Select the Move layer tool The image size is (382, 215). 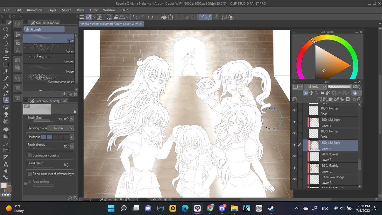coord(6,58)
